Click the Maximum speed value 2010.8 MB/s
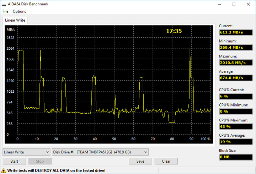Image resolution: width=256 pixels, height=174 pixels. [x=236, y=62]
